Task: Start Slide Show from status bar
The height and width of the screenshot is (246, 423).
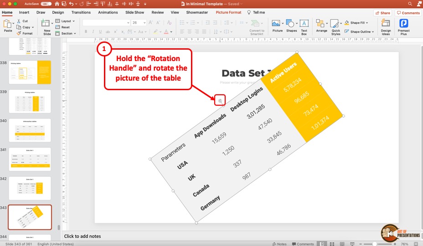Action: [x=352, y=244]
